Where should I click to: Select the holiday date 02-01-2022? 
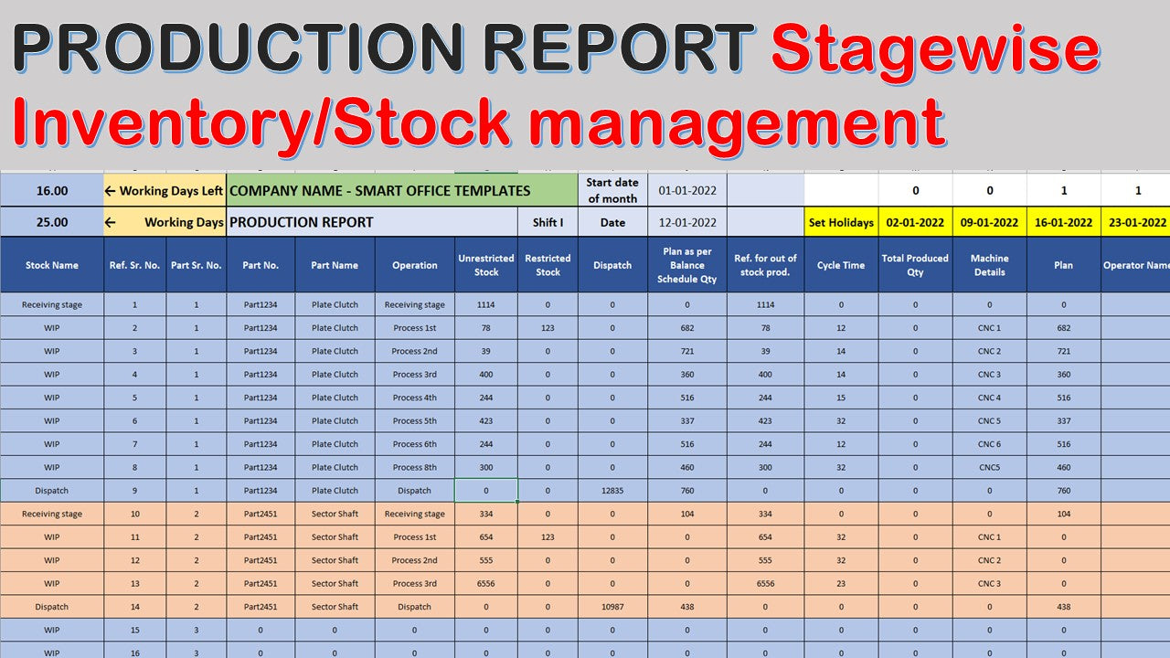pos(916,222)
